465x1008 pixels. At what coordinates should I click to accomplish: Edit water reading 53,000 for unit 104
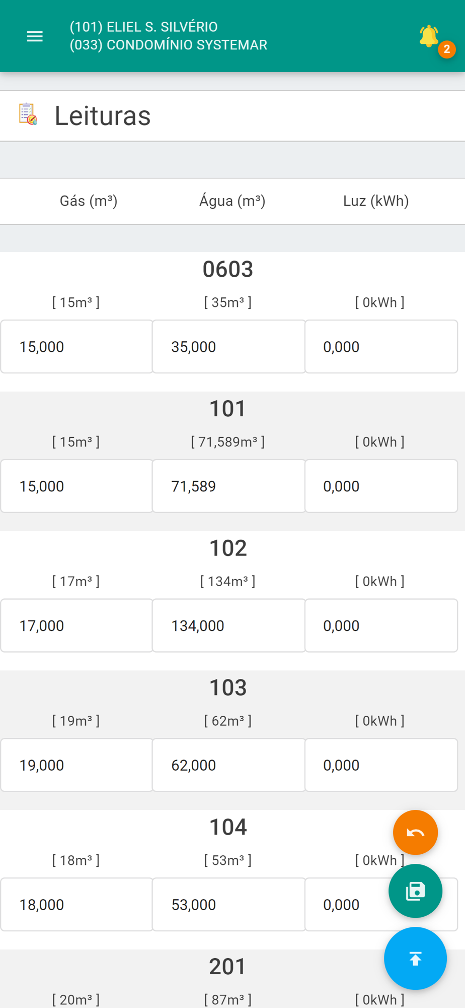tap(229, 905)
